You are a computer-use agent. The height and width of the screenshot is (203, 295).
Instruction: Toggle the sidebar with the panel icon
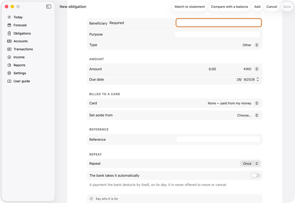pos(49,6)
